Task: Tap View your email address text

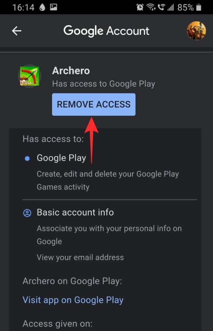Action: (80, 257)
